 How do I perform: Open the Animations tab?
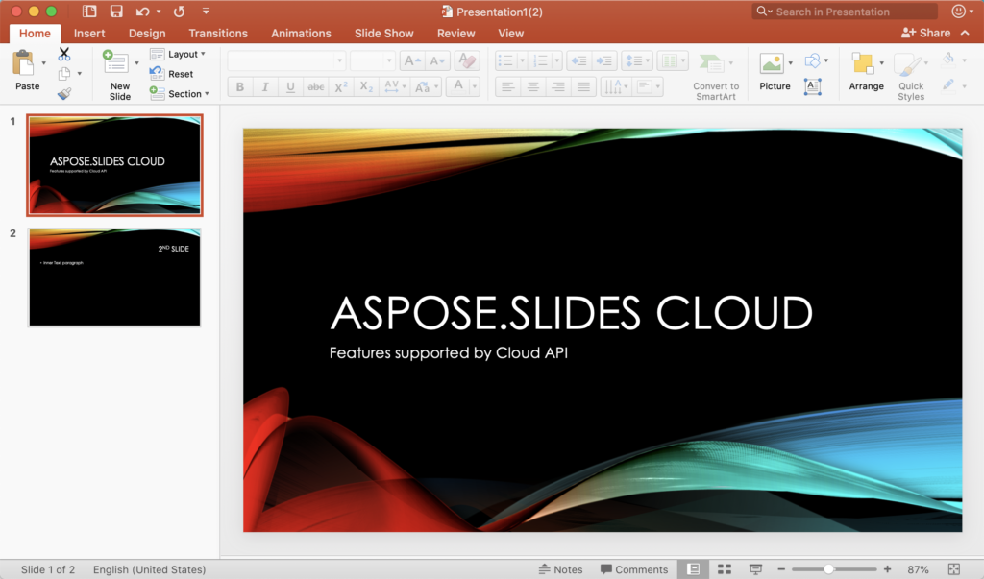click(301, 34)
